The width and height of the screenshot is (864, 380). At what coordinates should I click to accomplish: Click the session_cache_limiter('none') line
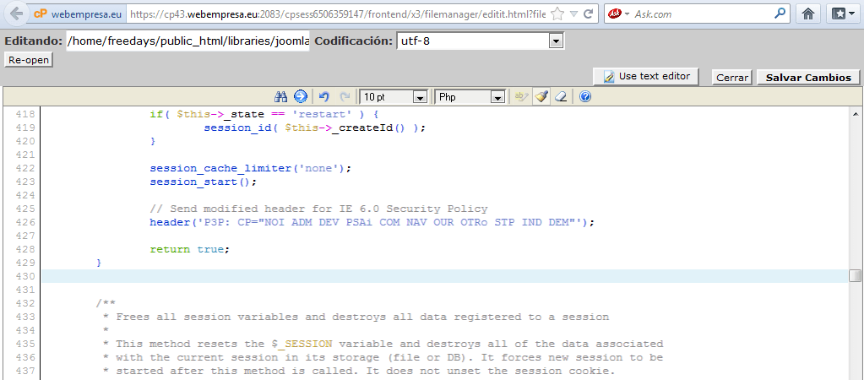click(x=250, y=168)
